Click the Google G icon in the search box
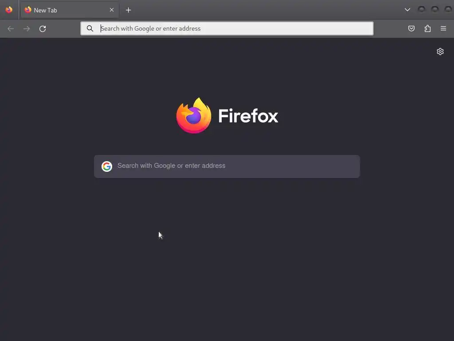This screenshot has height=341, width=454. (x=107, y=167)
